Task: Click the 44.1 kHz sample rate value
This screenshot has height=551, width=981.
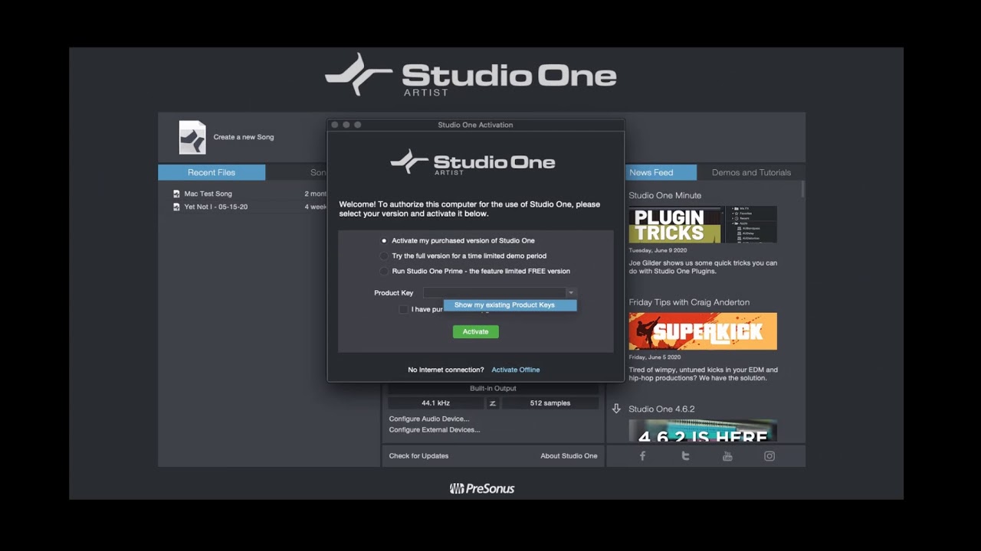Action: tap(435, 403)
